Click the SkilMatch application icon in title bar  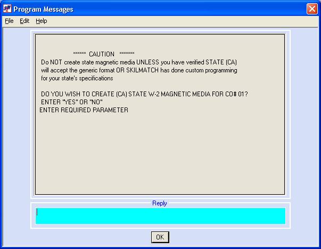[7, 9]
